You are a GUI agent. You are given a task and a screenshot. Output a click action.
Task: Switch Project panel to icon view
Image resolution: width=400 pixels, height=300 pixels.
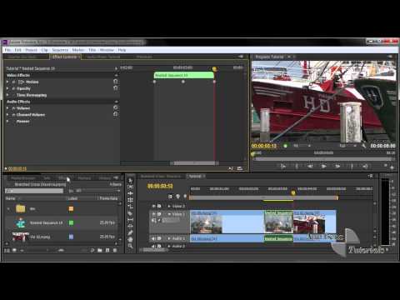[14, 250]
